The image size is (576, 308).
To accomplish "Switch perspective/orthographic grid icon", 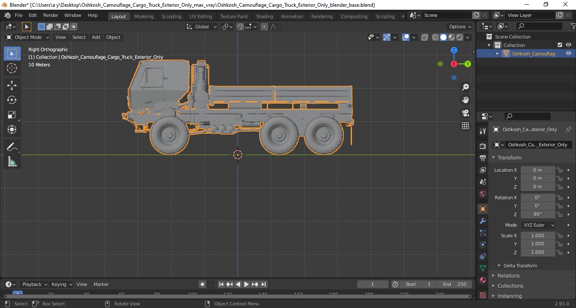I will click(x=465, y=126).
